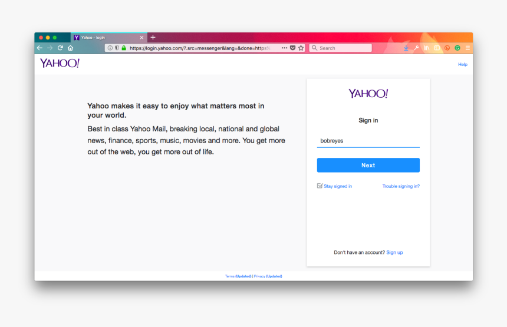Image resolution: width=507 pixels, height=327 pixels.
Task: Click the Sign in heading text
Action: point(368,120)
